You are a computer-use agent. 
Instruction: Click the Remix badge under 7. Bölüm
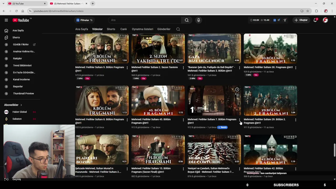click(222, 127)
